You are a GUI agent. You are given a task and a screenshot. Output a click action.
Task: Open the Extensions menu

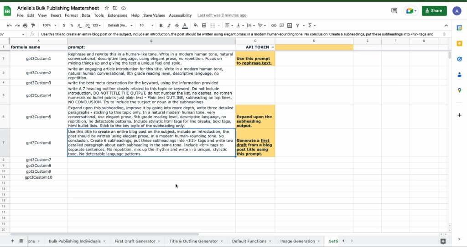[117, 15]
